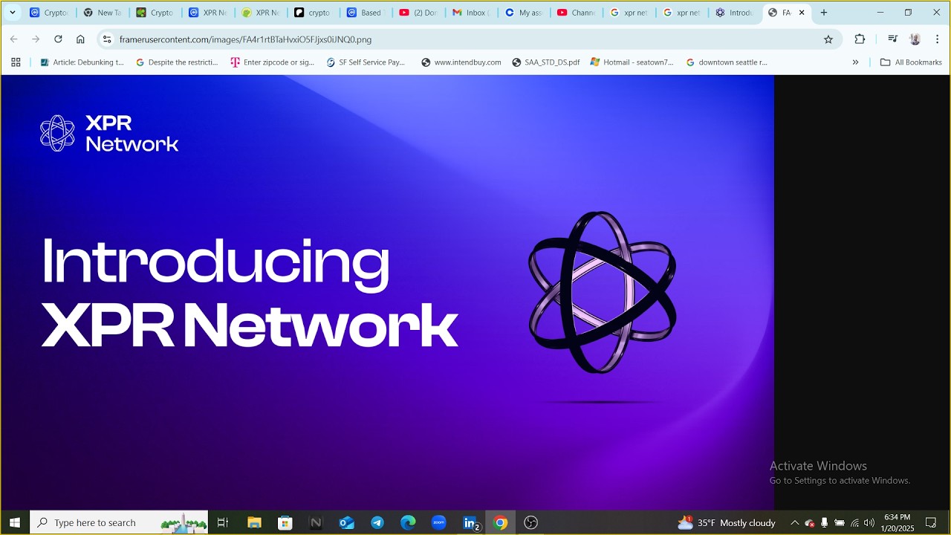Switch to the Channe YouTube tab
The width and height of the screenshot is (951, 535).
coord(577,13)
